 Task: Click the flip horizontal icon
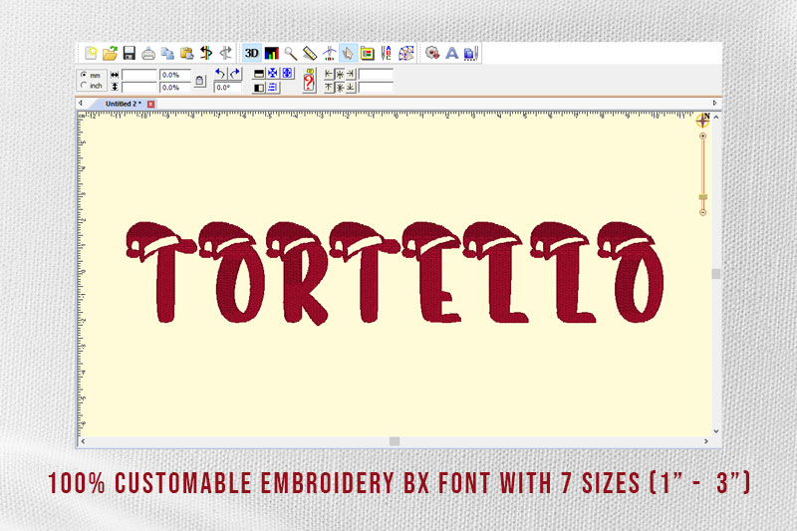[259, 88]
